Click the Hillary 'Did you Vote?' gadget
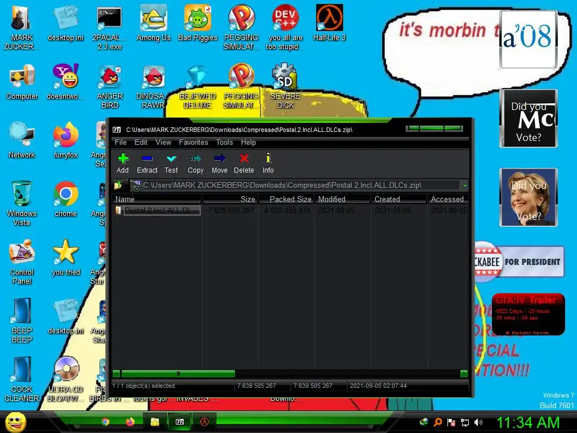 point(529,197)
